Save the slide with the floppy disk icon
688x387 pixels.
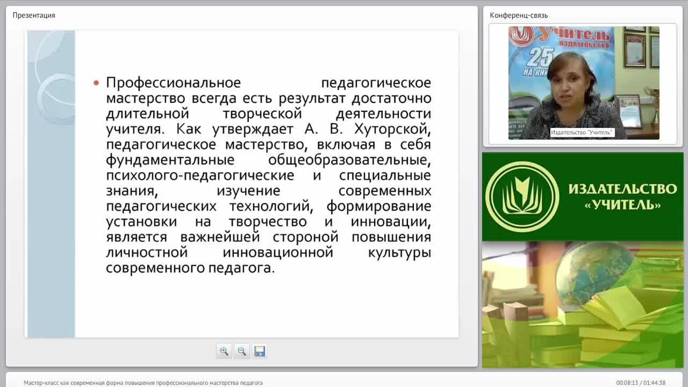click(260, 351)
